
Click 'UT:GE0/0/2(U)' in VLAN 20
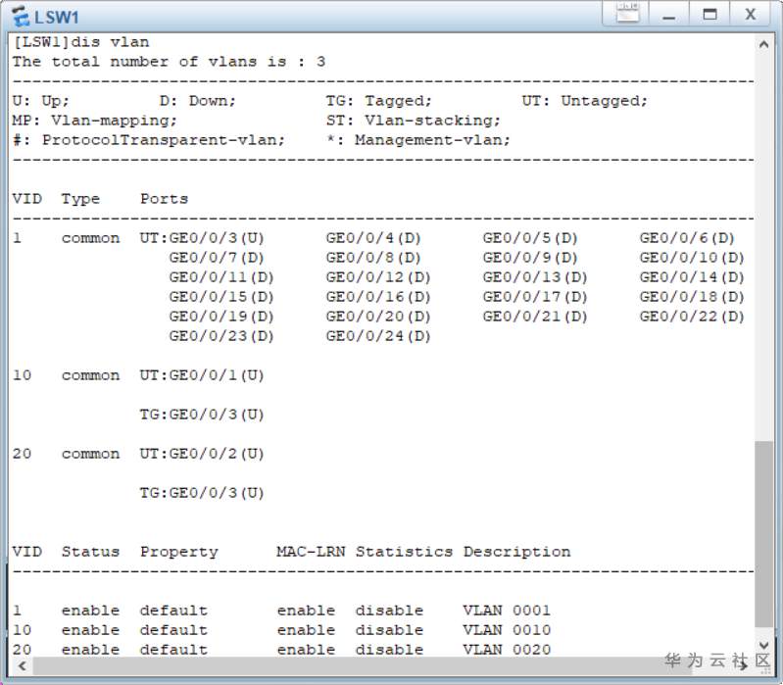[202, 454]
